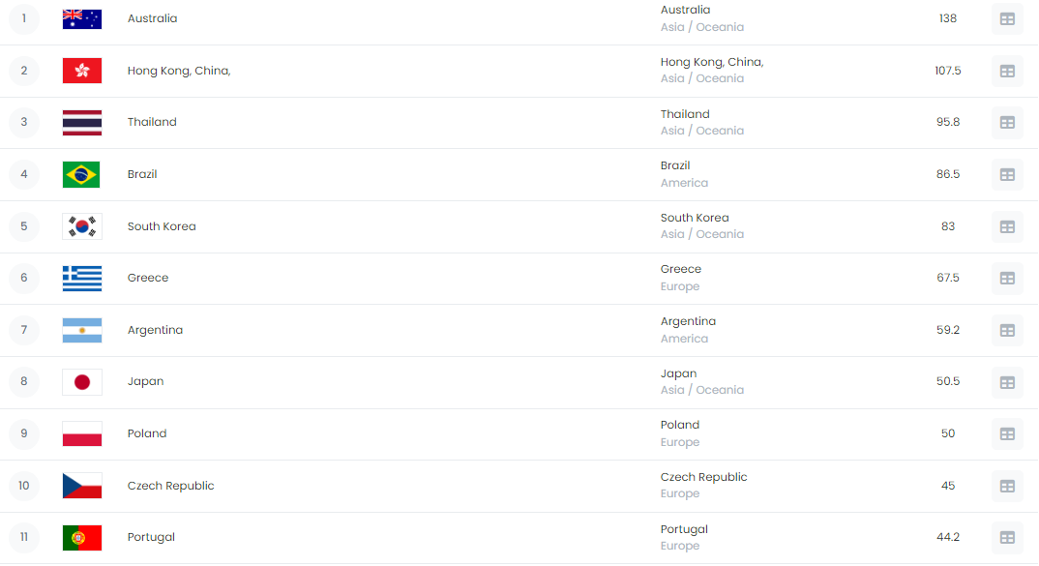Select the Japan flag image
1039x566 pixels.
click(x=82, y=382)
